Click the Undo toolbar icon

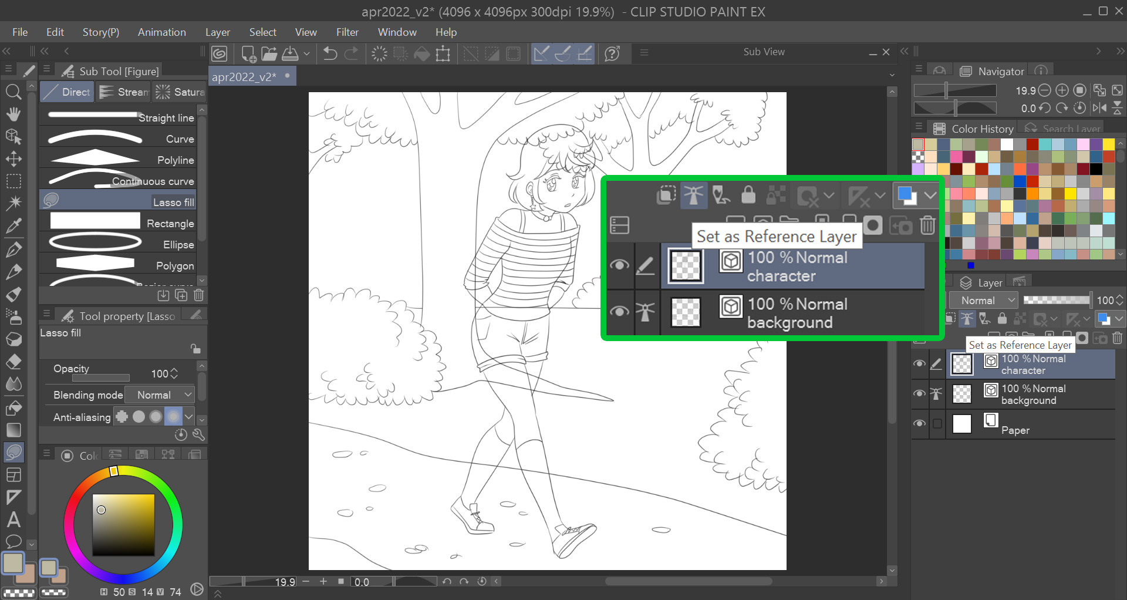pyautogui.click(x=330, y=54)
